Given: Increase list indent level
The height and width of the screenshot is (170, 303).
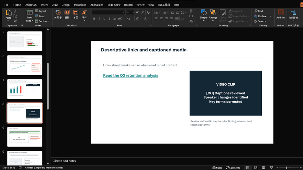Looking at the screenshot, I should point(177,12).
